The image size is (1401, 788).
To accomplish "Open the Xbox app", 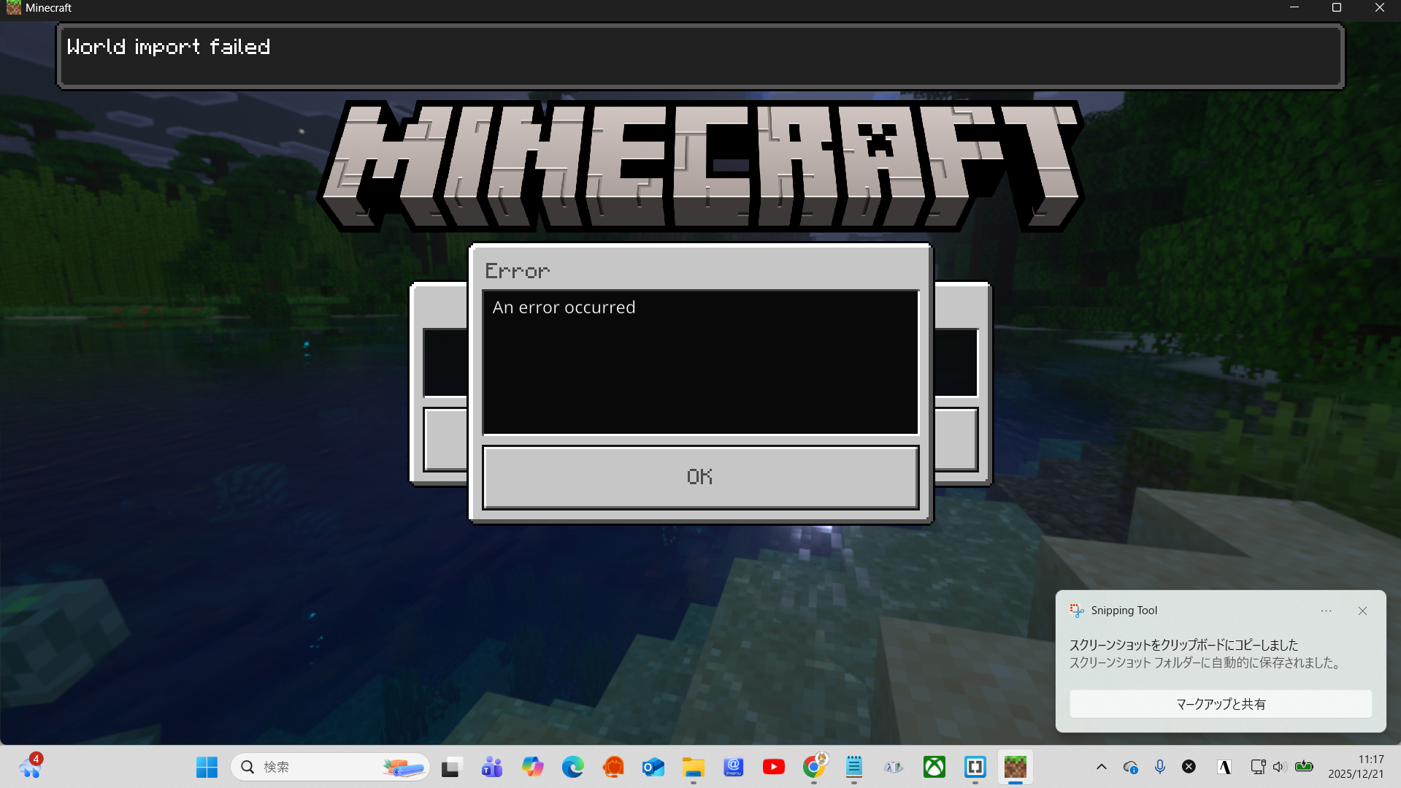I will tap(934, 767).
